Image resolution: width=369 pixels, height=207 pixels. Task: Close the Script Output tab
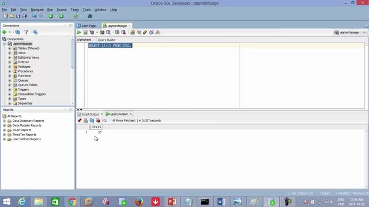102,114
